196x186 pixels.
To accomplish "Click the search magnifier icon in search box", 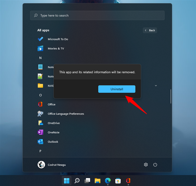I will tap(36, 15).
